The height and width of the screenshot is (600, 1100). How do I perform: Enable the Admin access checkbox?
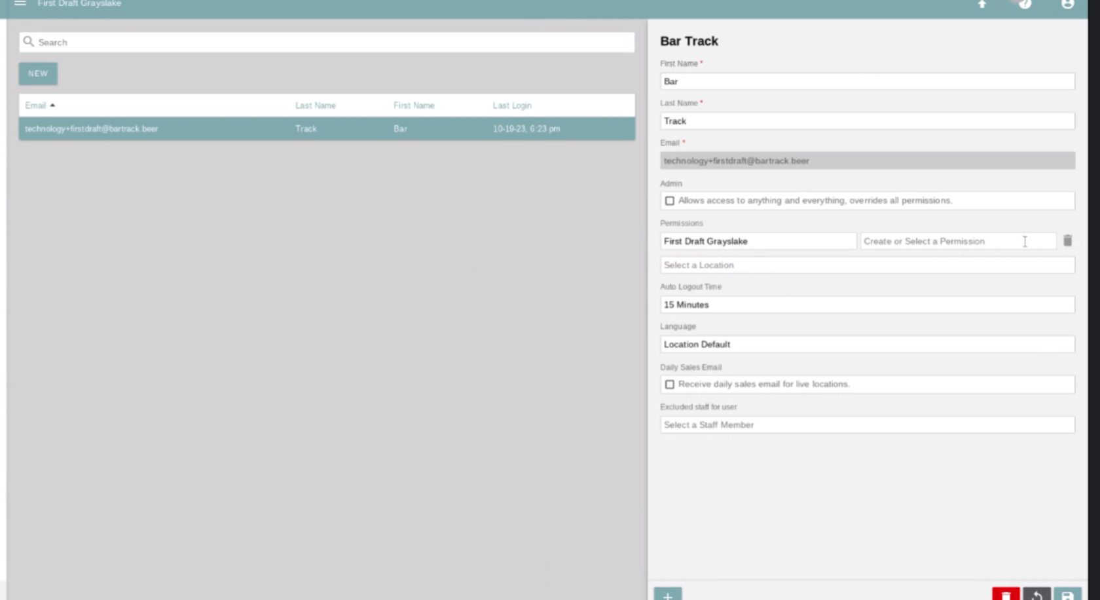(x=669, y=200)
